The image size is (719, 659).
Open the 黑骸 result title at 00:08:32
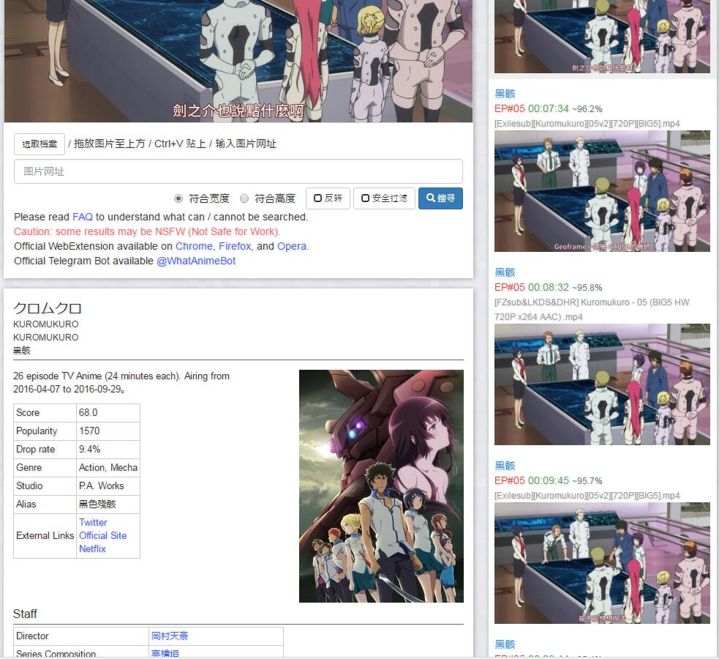click(x=505, y=272)
